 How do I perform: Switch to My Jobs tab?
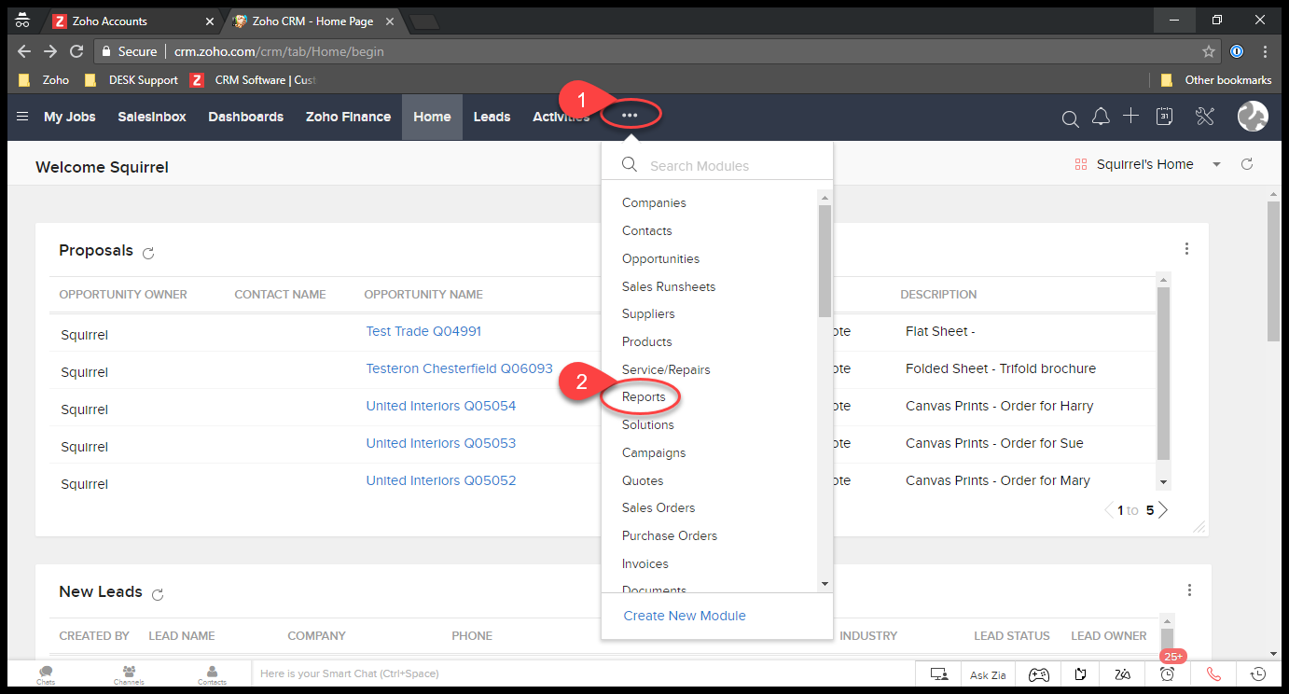click(70, 117)
